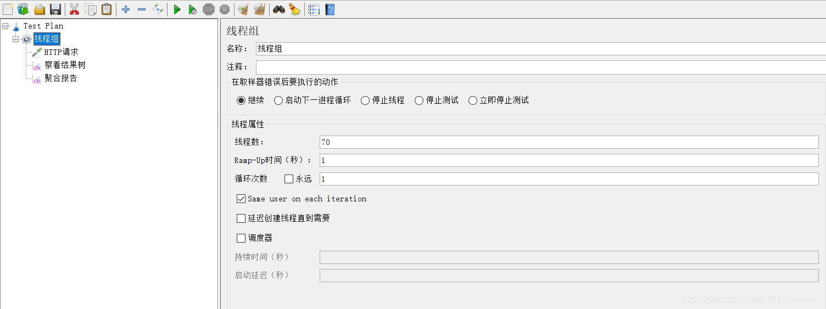Click the 名称 input field
This screenshot has width=826, height=309.
point(540,48)
